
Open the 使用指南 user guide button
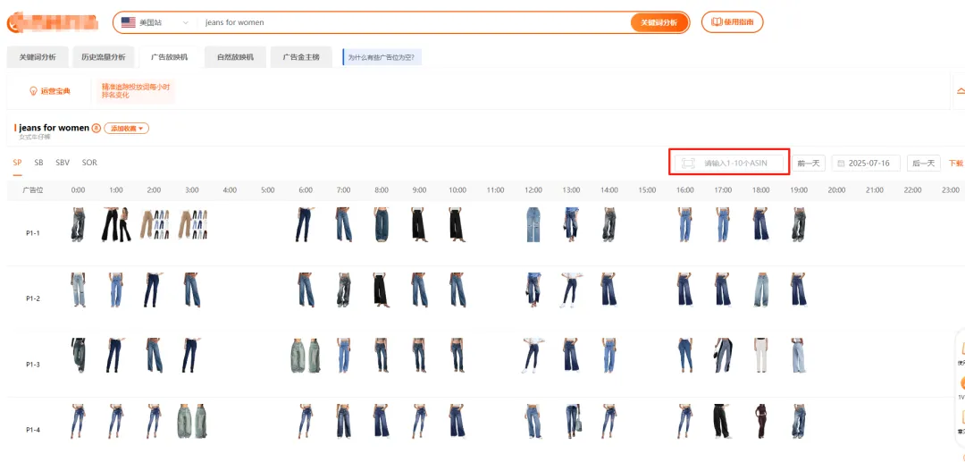(x=733, y=21)
